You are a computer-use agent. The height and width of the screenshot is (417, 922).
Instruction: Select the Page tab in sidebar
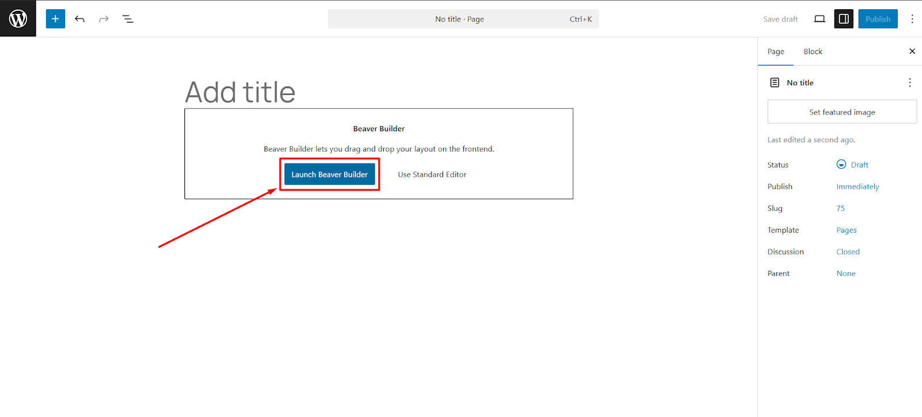coord(776,51)
